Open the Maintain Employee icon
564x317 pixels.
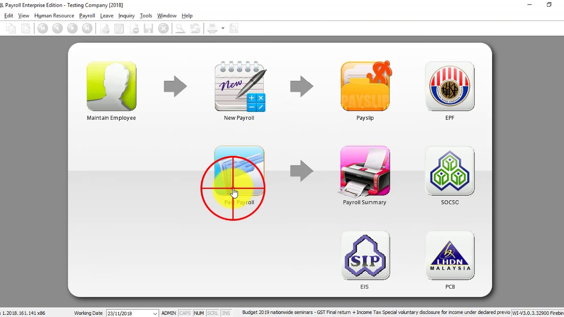coord(111,86)
